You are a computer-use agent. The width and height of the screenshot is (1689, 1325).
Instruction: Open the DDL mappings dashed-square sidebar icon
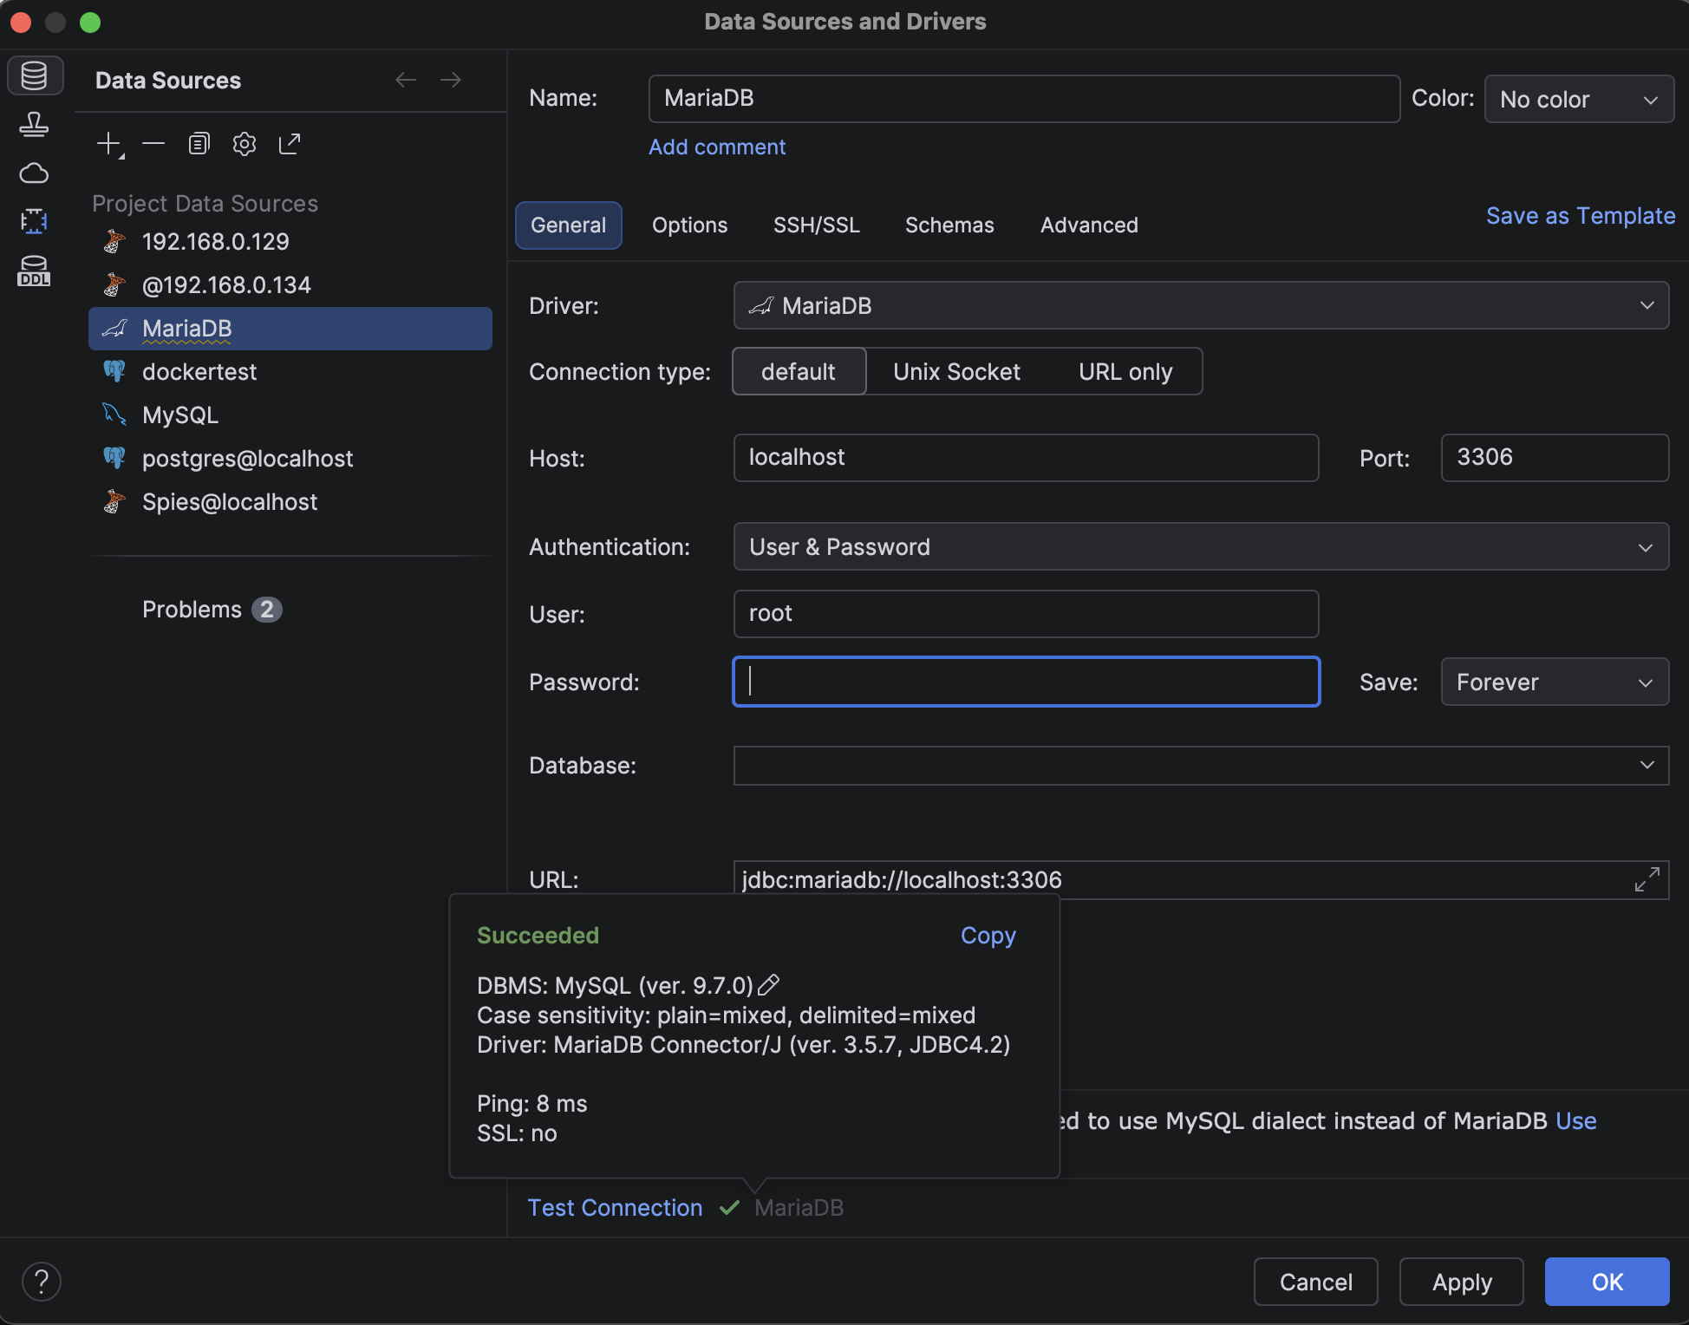tap(35, 222)
